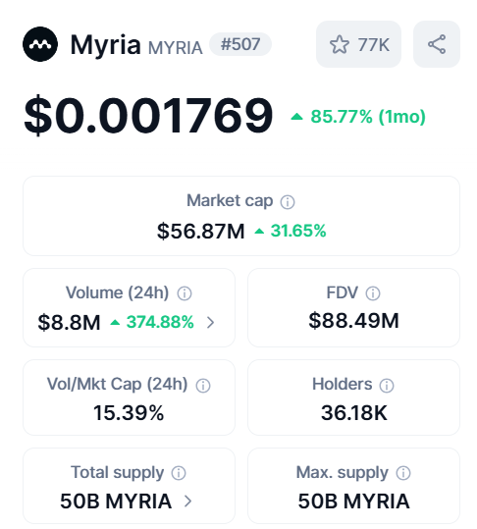Image resolution: width=477 pixels, height=529 pixels.
Task: Open Max. supply info icon
Action: pyautogui.click(x=403, y=473)
